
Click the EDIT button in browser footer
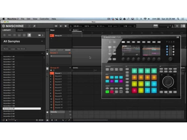point(41,120)
